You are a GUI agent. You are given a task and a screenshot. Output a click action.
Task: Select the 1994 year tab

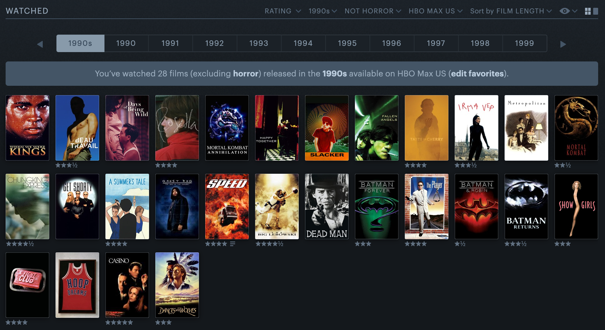point(303,43)
